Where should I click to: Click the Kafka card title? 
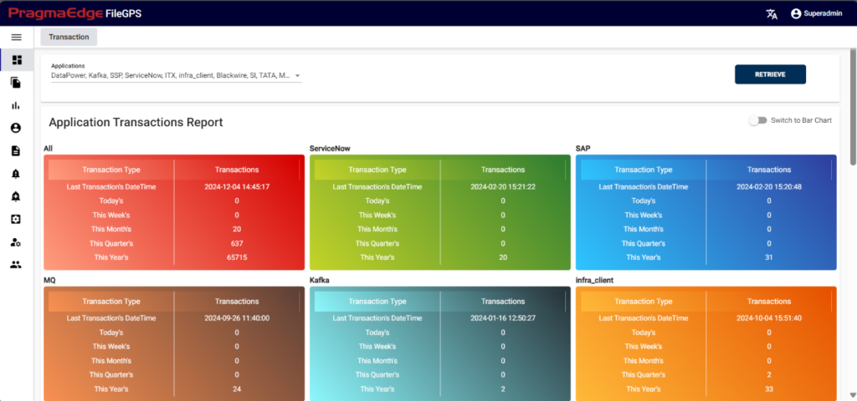coord(319,280)
